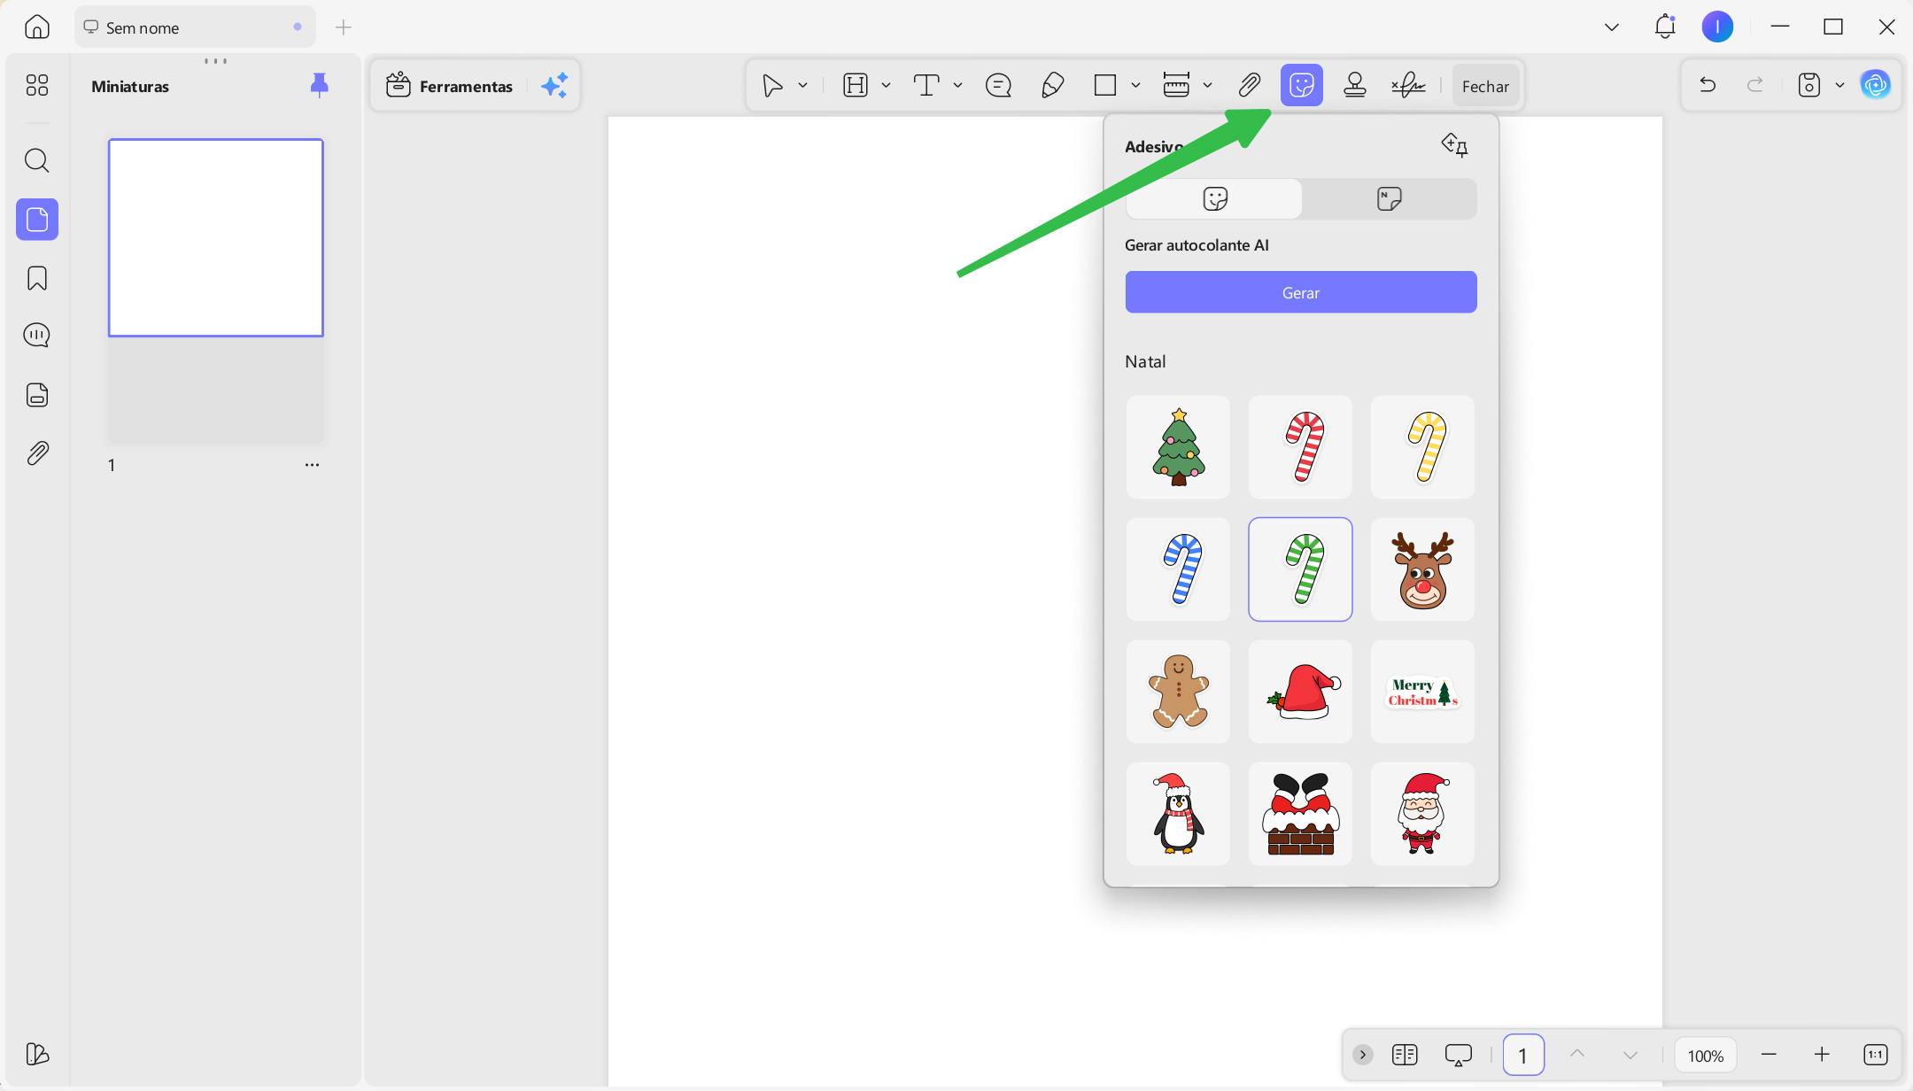
Task: Click the Fechar button
Action: 1485,86
